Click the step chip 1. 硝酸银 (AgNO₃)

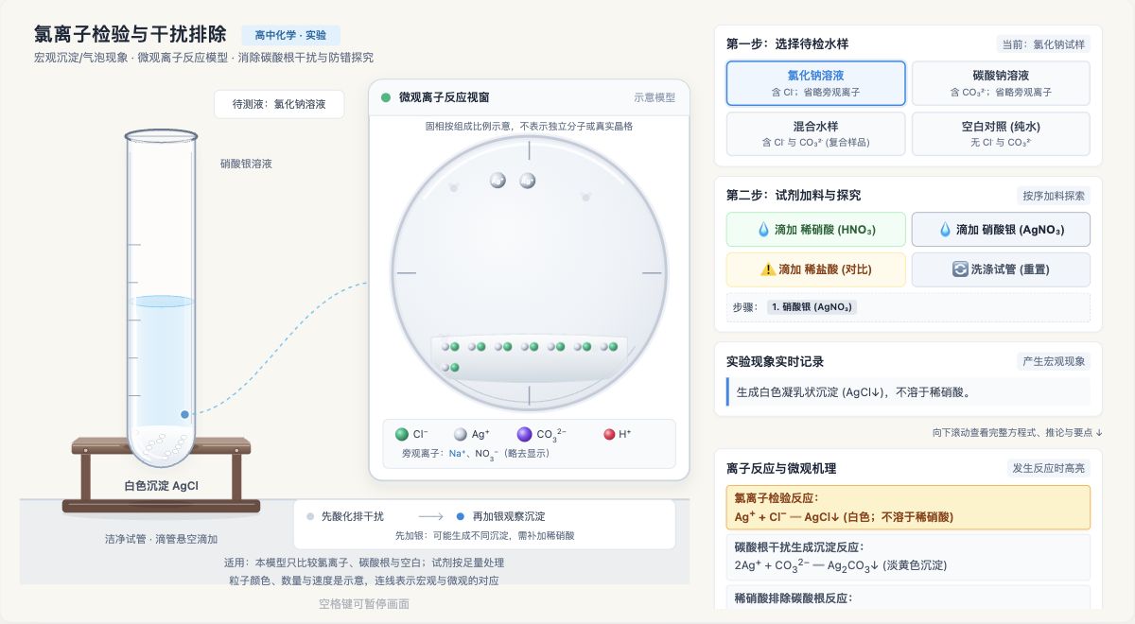tap(812, 307)
